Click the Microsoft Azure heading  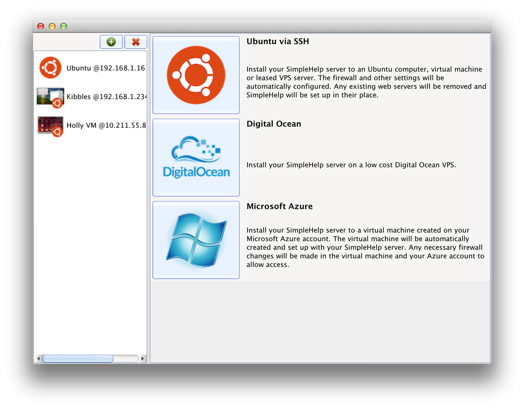pyautogui.click(x=279, y=207)
